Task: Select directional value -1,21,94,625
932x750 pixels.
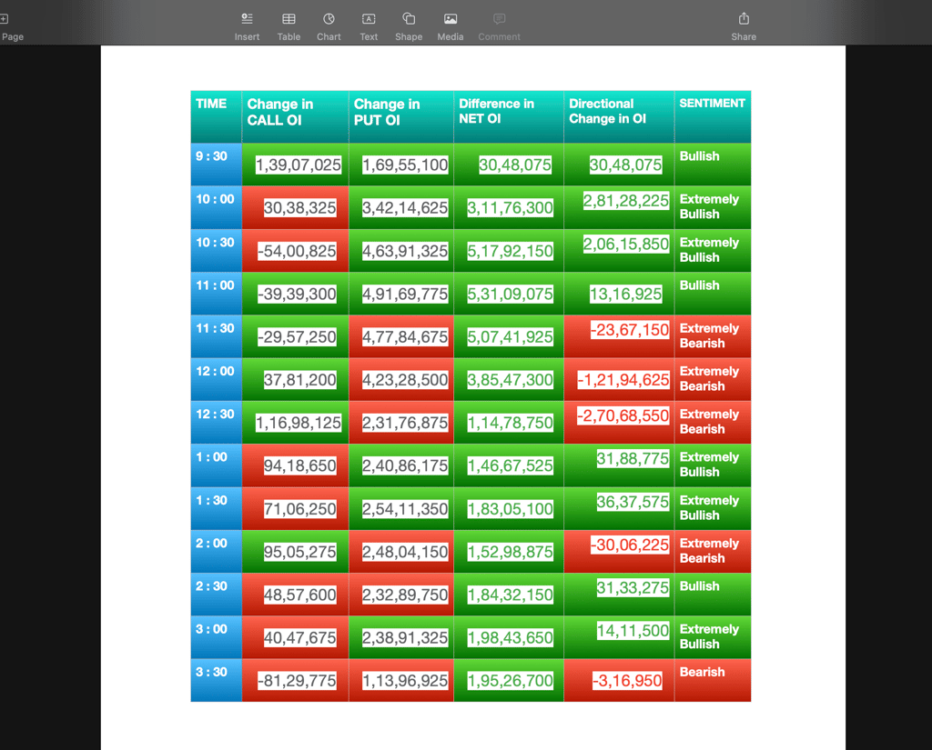Action: 623,379
